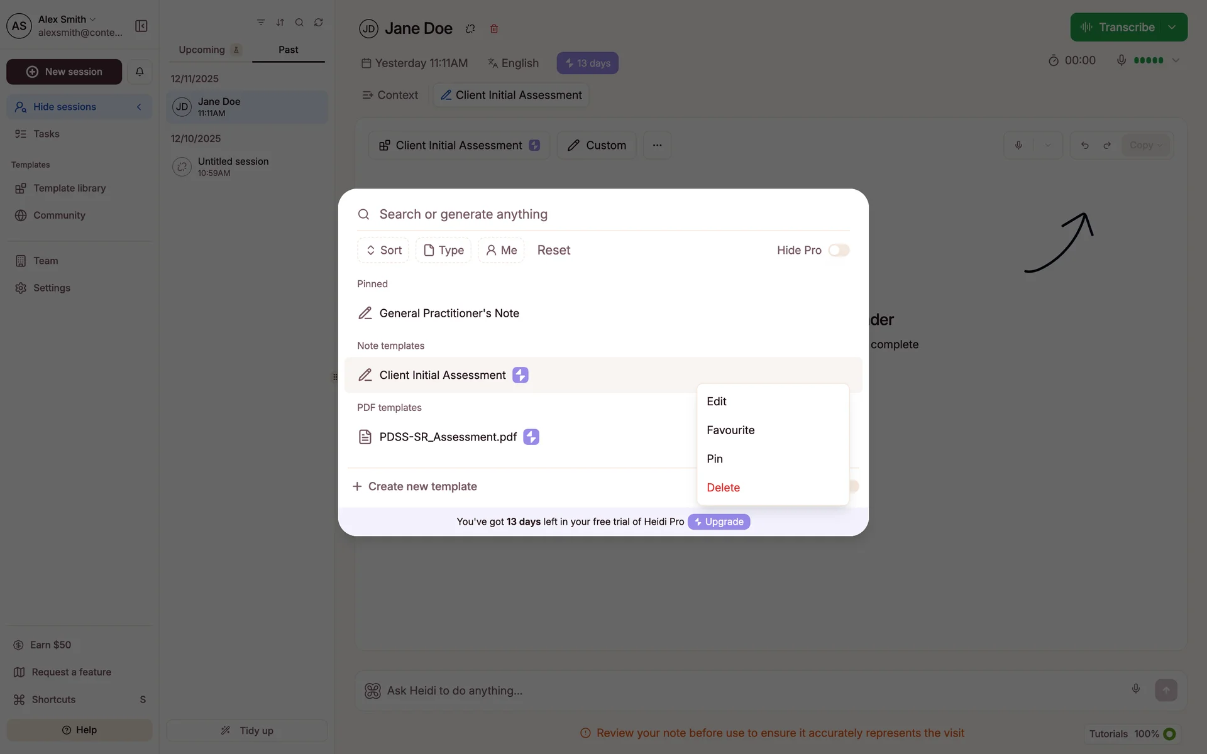Click the undo arrow icon
The height and width of the screenshot is (754, 1207).
click(1084, 145)
